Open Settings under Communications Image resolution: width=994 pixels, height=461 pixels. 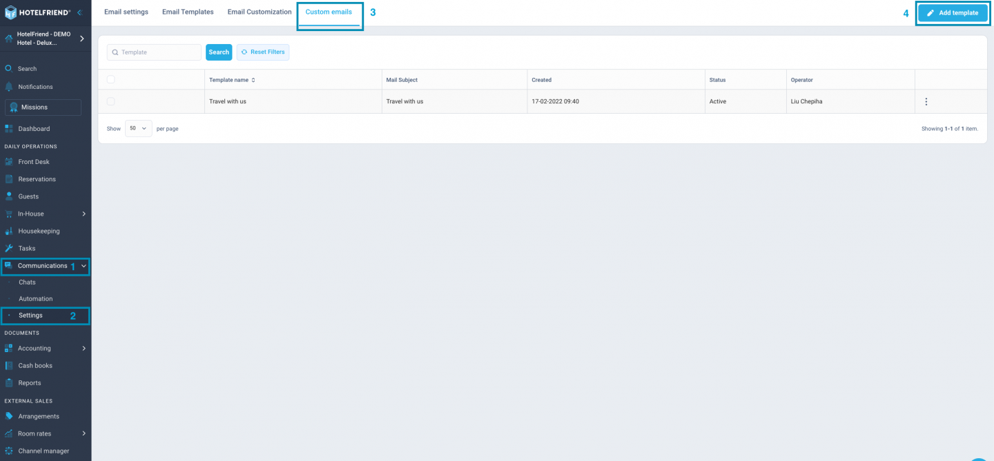pos(30,315)
